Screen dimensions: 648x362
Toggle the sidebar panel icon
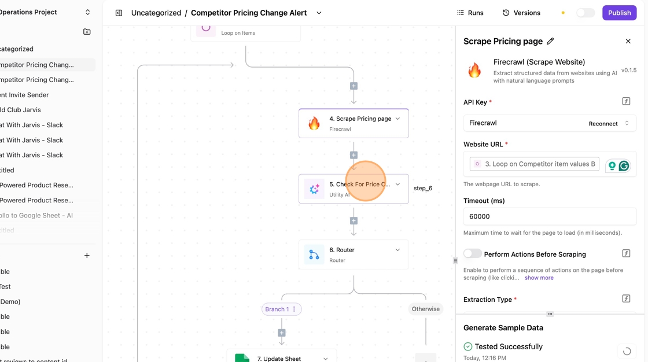(119, 13)
